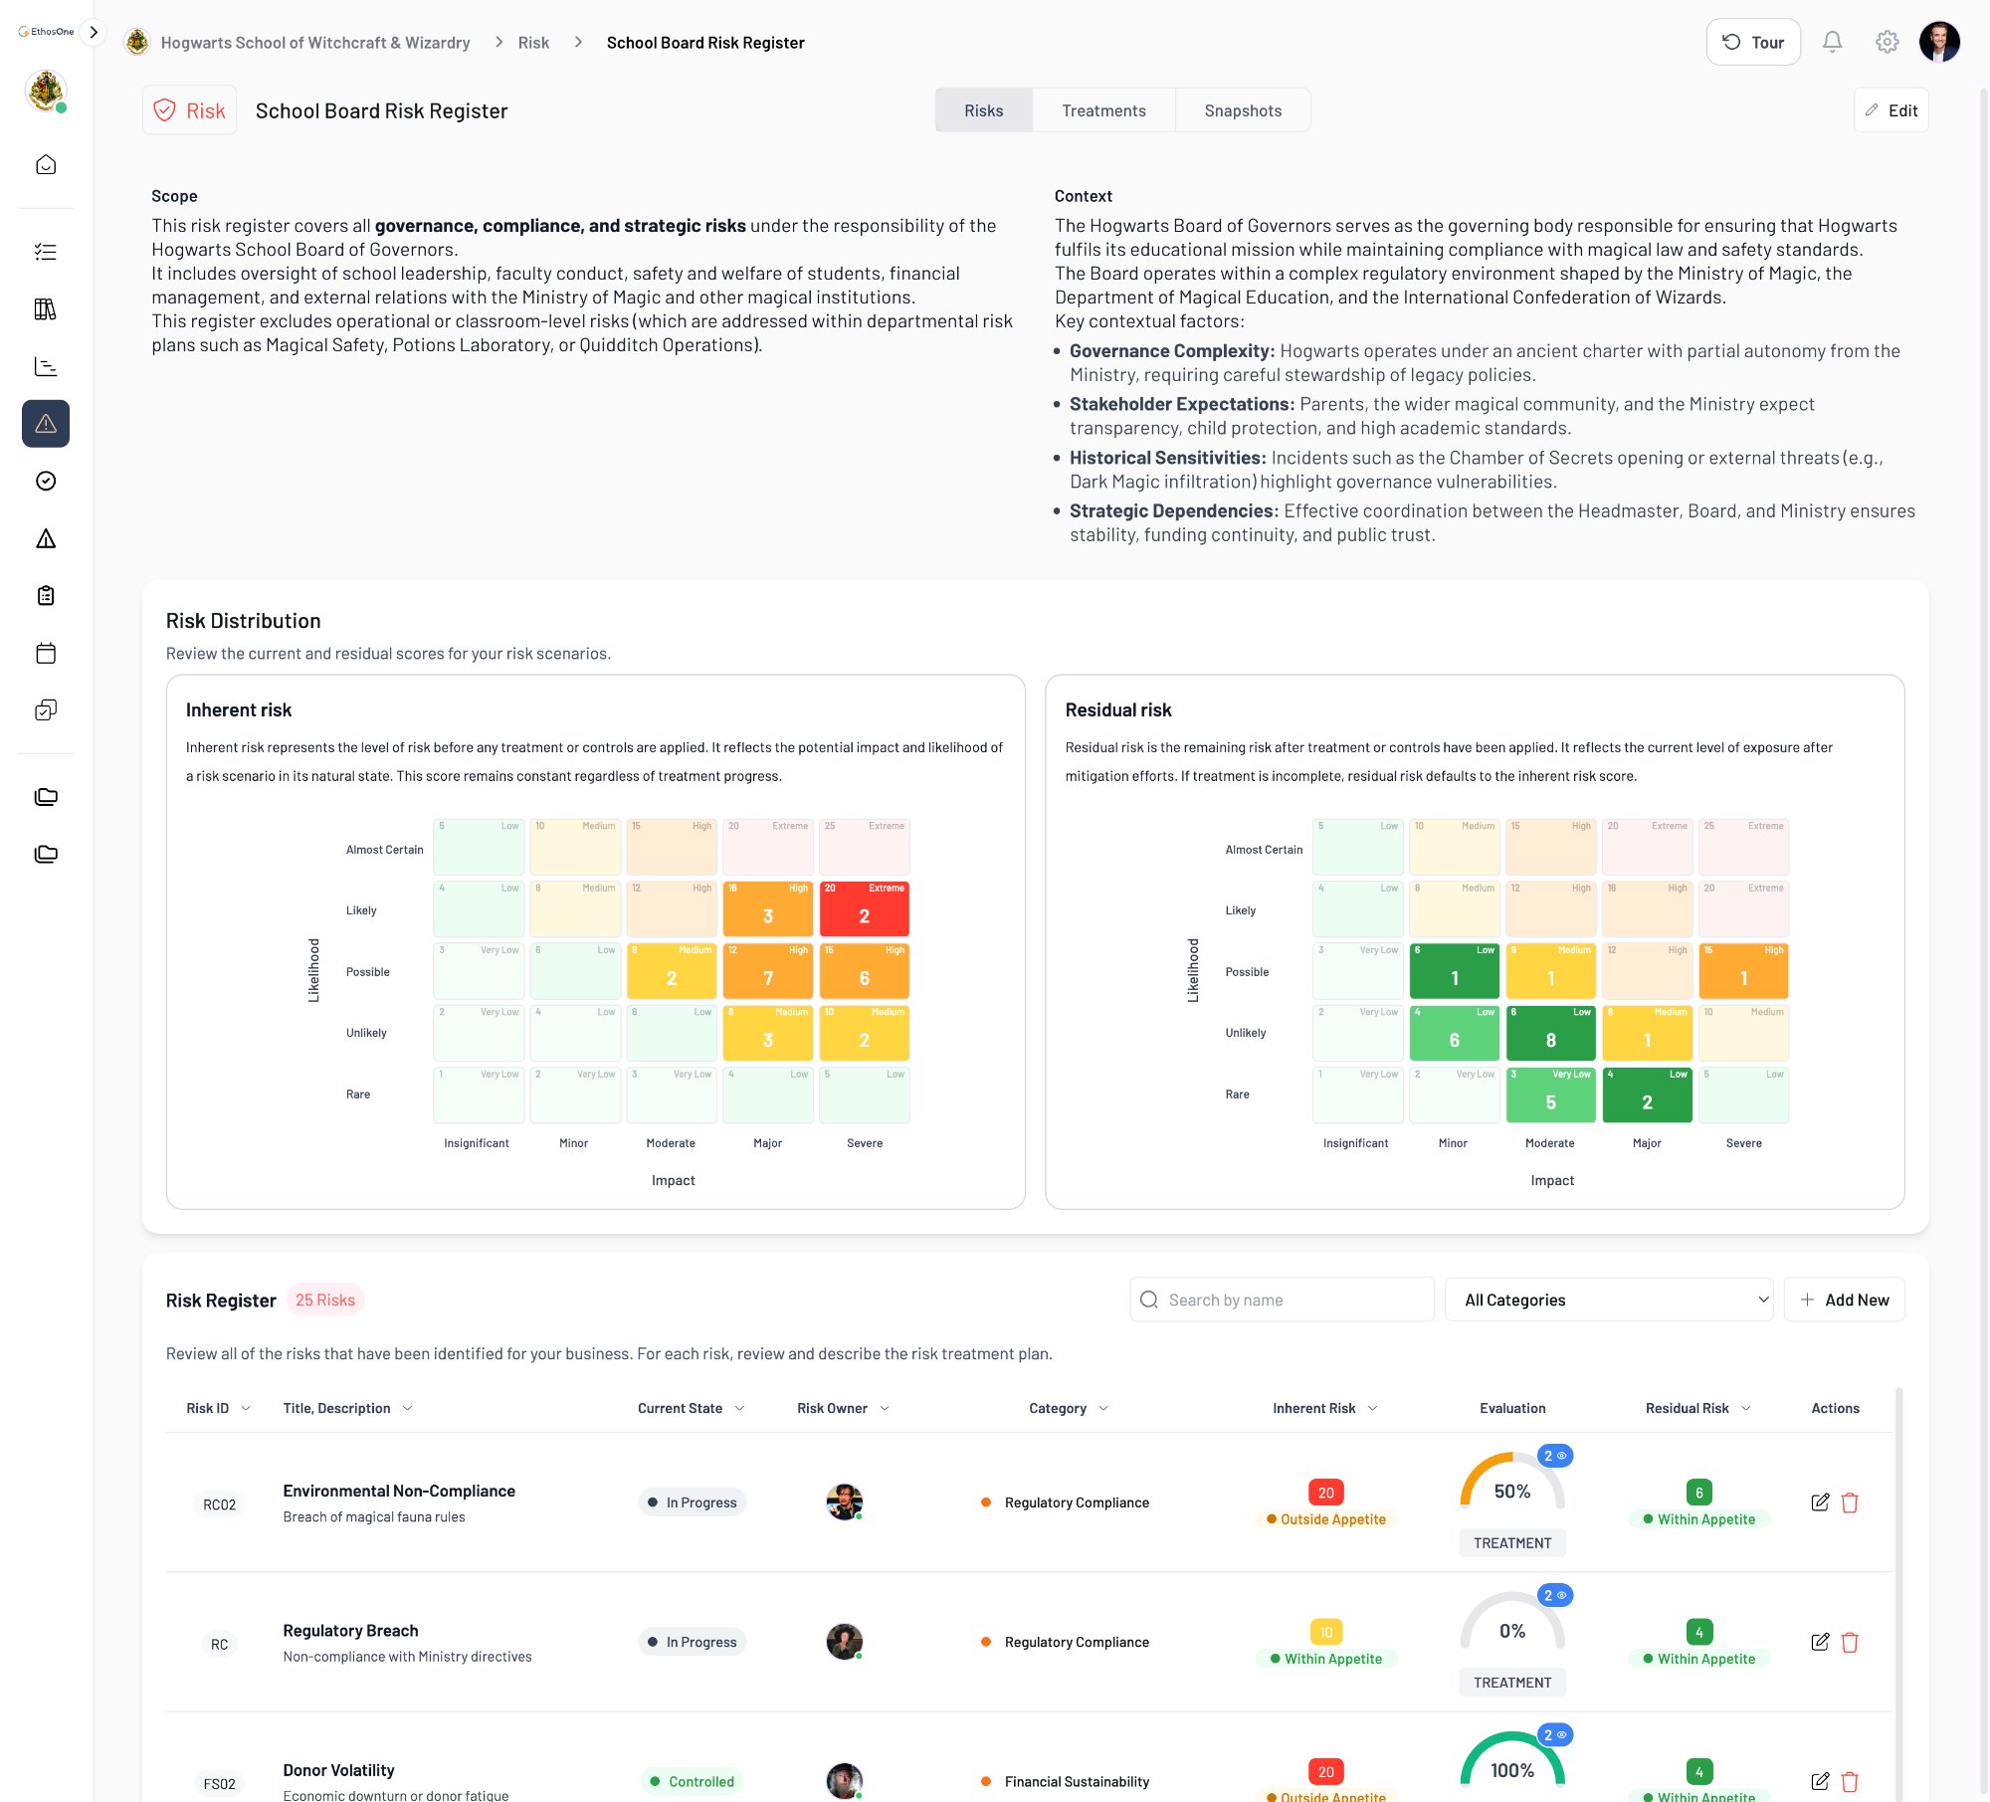Open the user profile avatar at top right

click(1939, 42)
